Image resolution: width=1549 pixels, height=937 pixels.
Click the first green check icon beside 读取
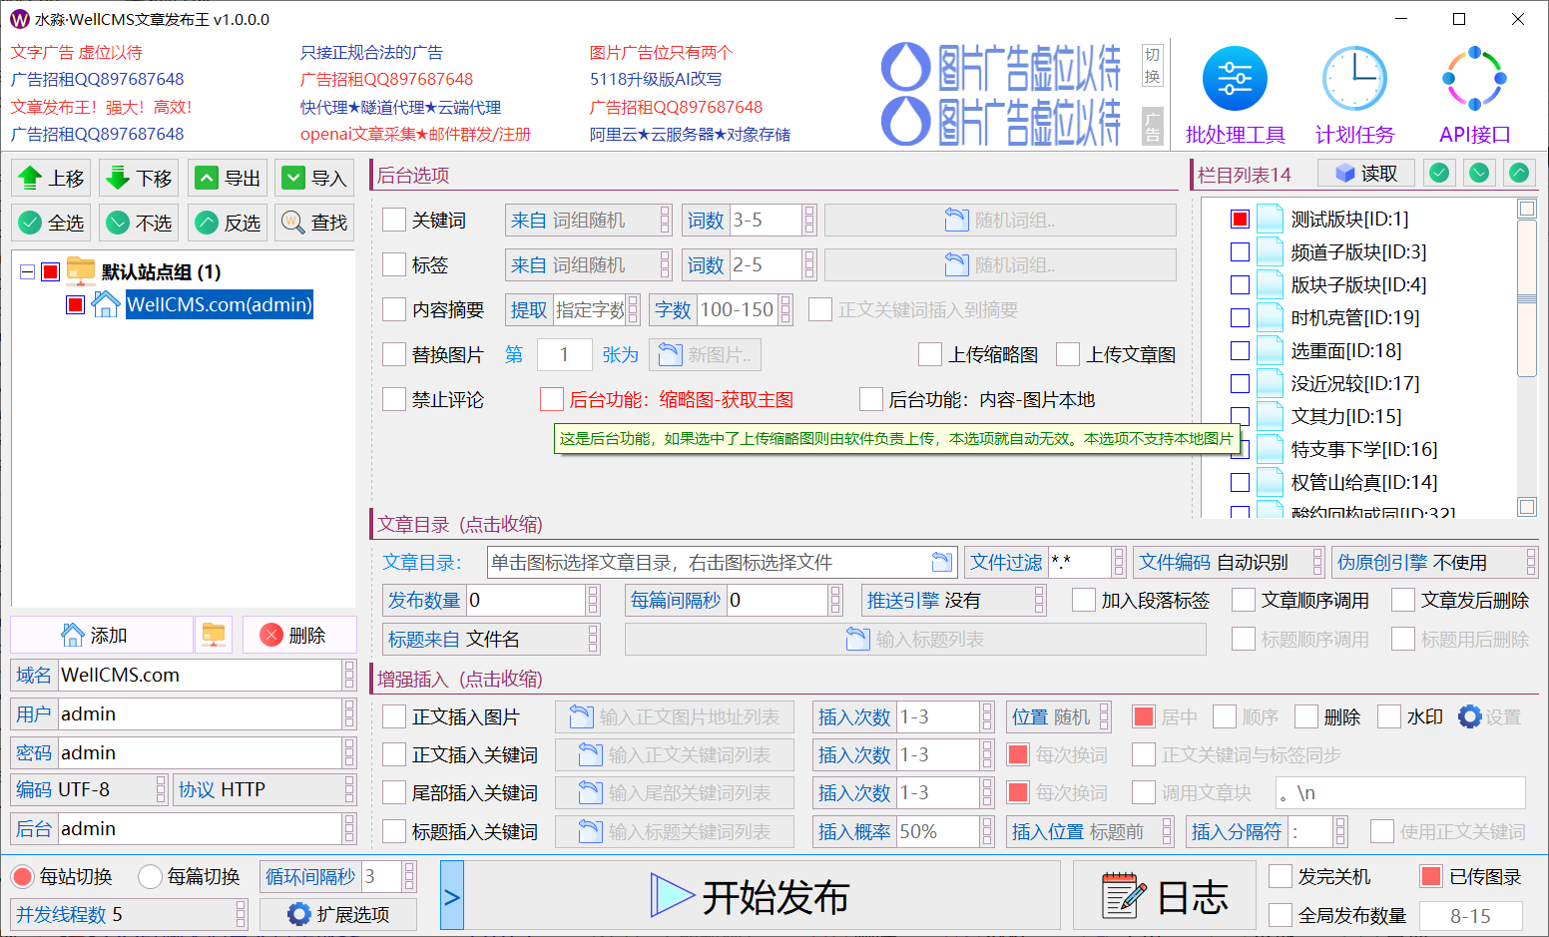click(1439, 173)
